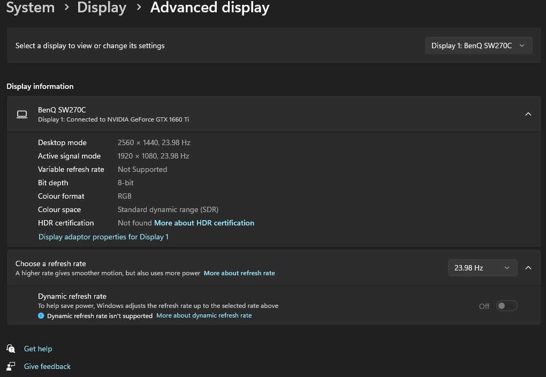
Task: Click the Give feedback link
Action: [x=47, y=366]
